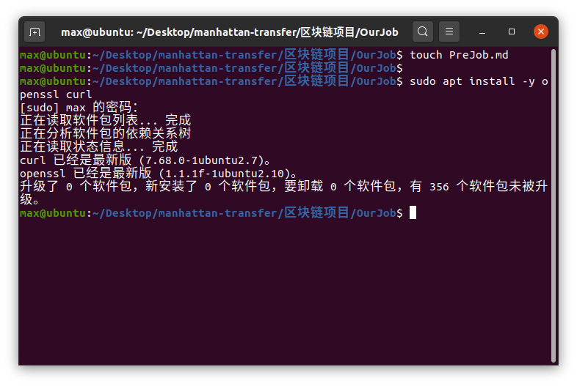
Task: Click the window title in header bar
Action: [x=230, y=32]
